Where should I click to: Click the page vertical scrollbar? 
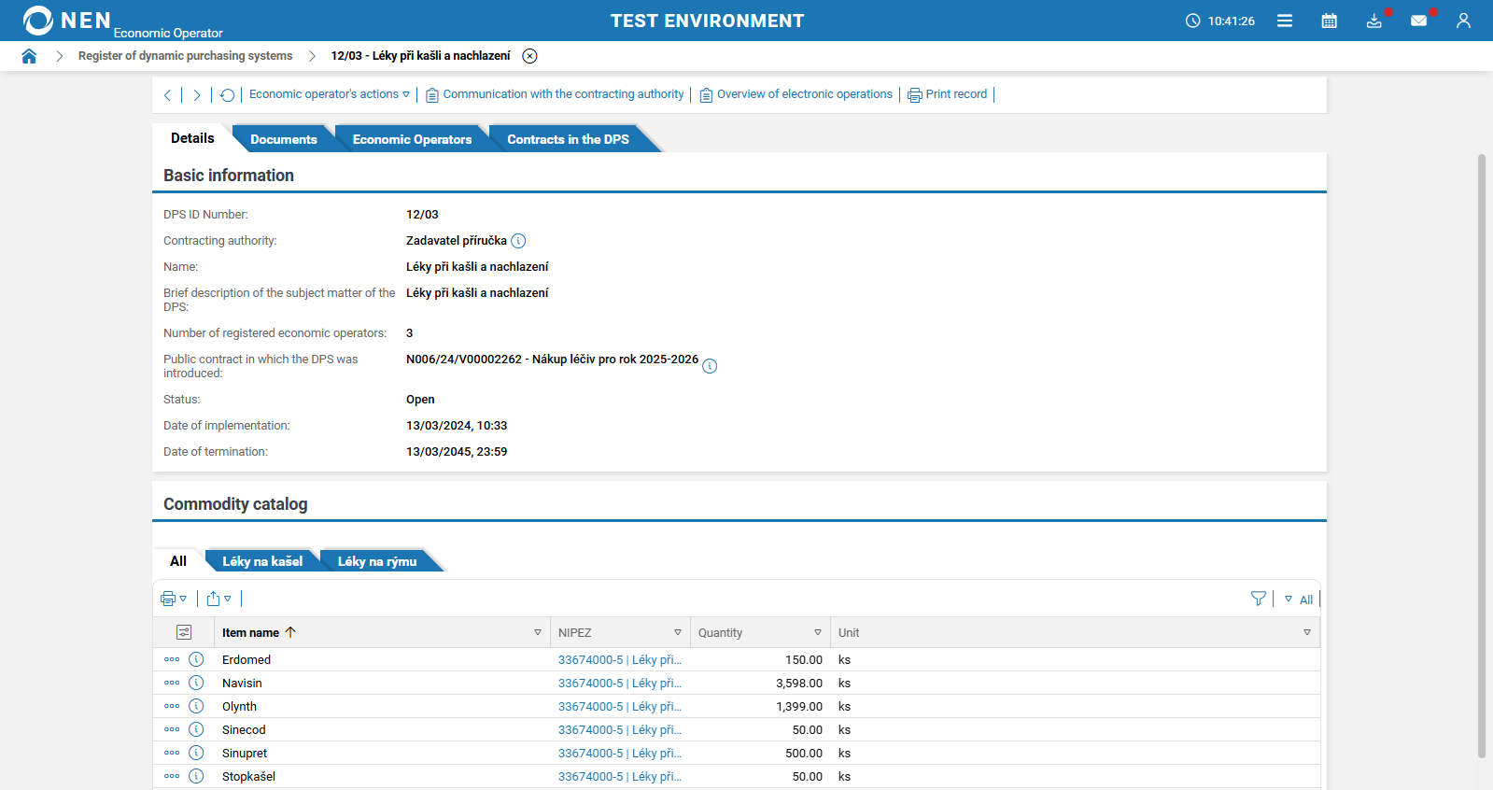pyautogui.click(x=1481, y=456)
